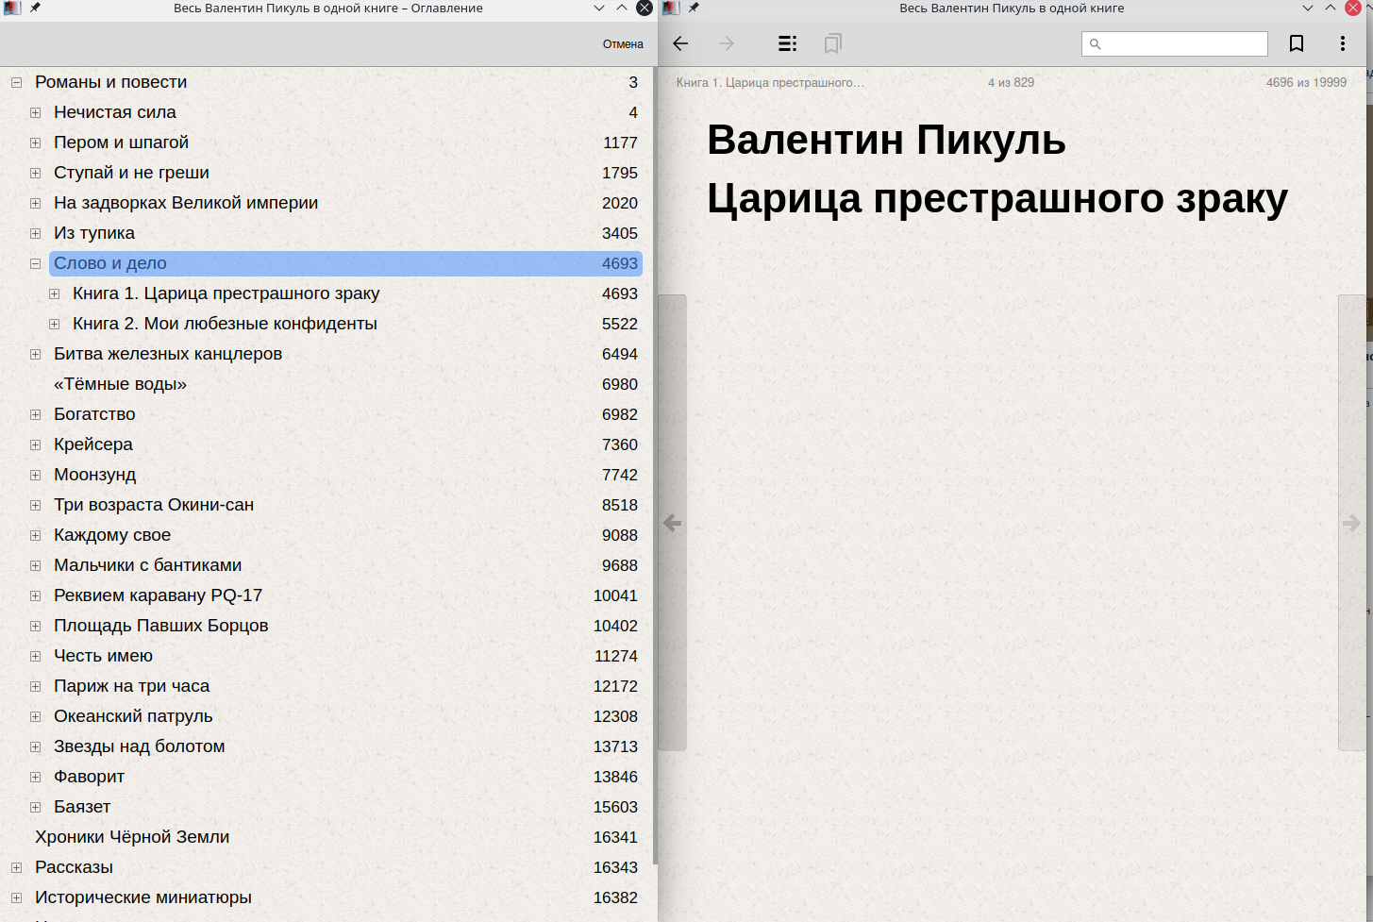Select the «Фаворит» entry
Viewport: 1373px width, 922px height.
tap(89, 777)
